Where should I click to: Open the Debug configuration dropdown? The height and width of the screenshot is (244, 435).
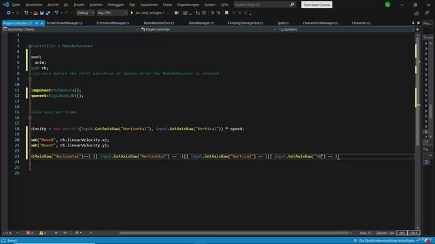pyautogui.click(x=85, y=13)
